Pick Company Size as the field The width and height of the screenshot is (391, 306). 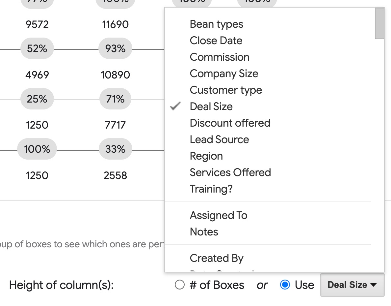pyautogui.click(x=224, y=74)
